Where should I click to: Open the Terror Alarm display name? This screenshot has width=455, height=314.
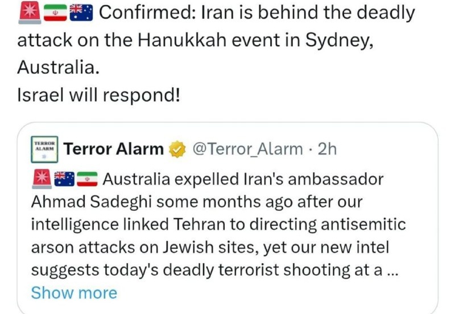[x=114, y=150]
